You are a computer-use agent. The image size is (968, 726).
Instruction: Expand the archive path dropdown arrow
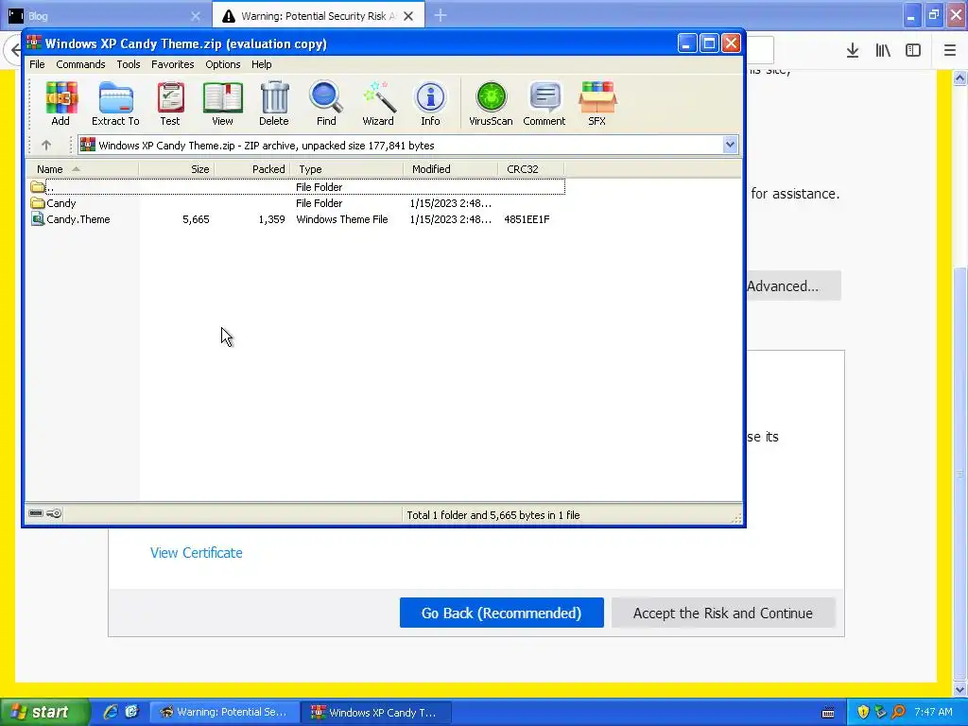pyautogui.click(x=730, y=145)
